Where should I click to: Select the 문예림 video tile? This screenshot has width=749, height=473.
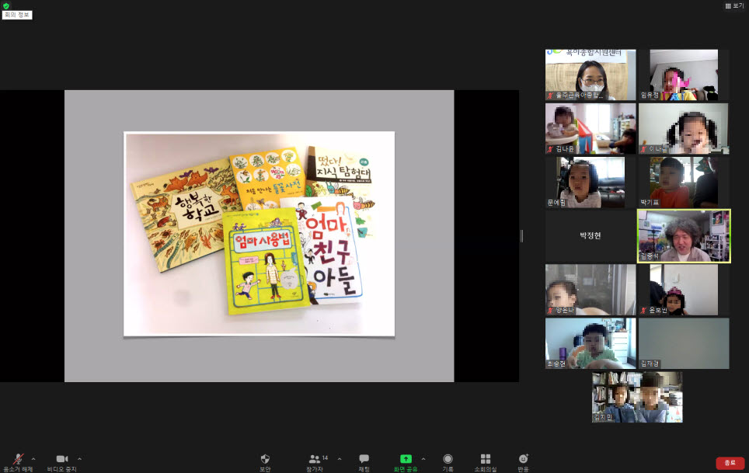click(x=590, y=183)
